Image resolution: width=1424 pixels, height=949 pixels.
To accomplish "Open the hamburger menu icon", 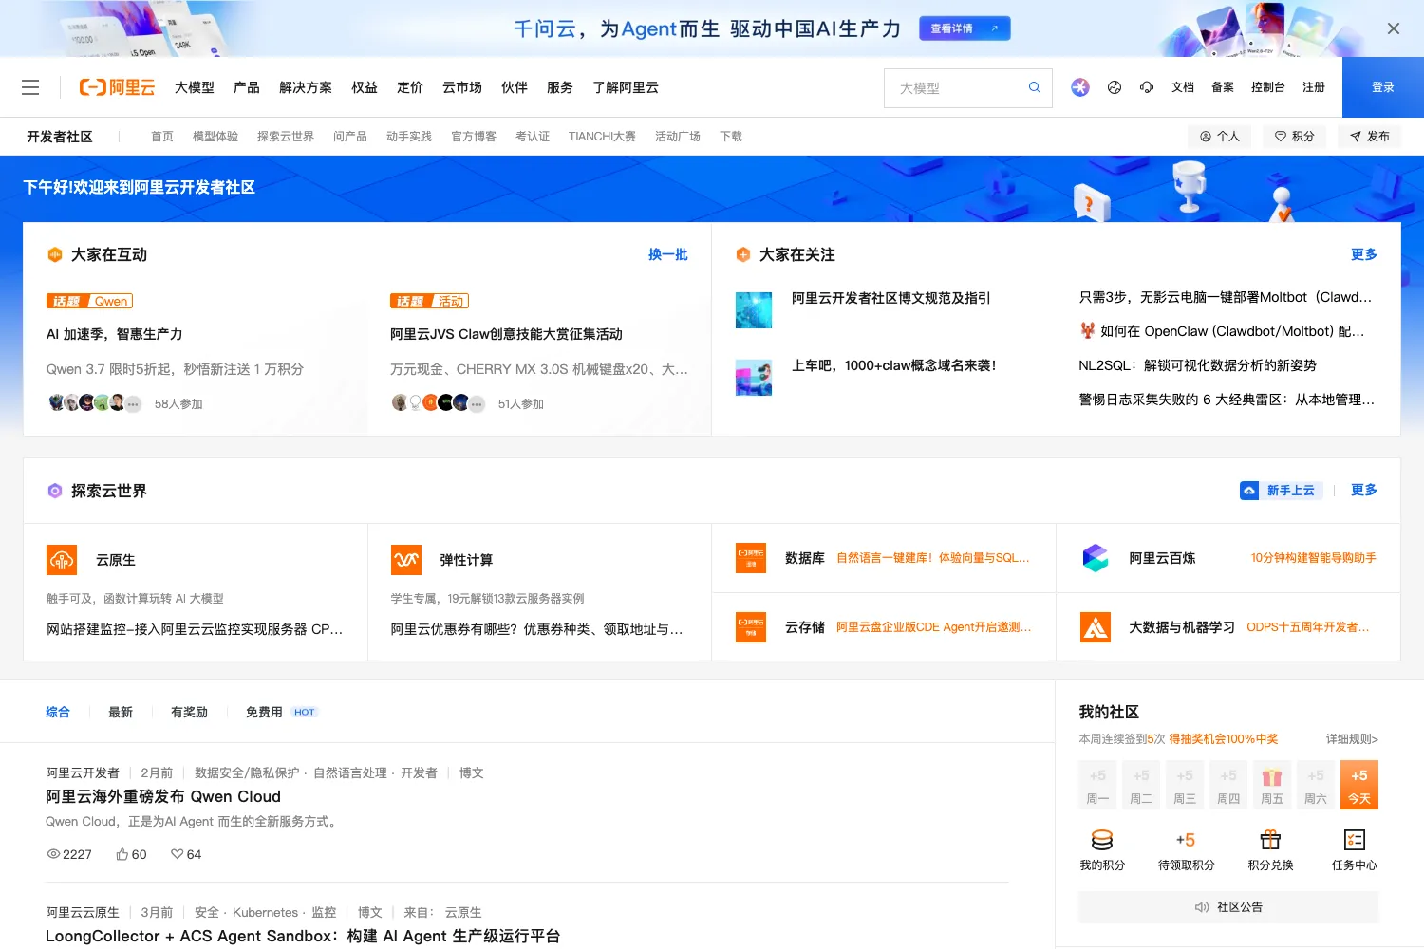I will 30,87.
